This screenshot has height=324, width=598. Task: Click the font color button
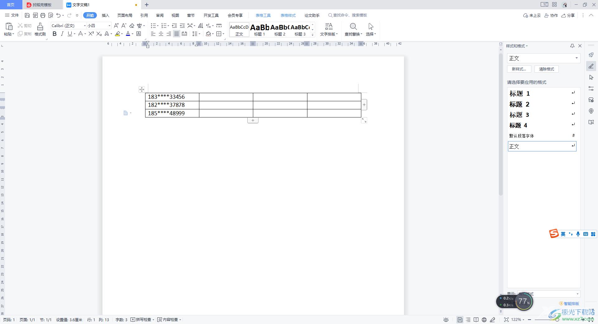pyautogui.click(x=128, y=34)
